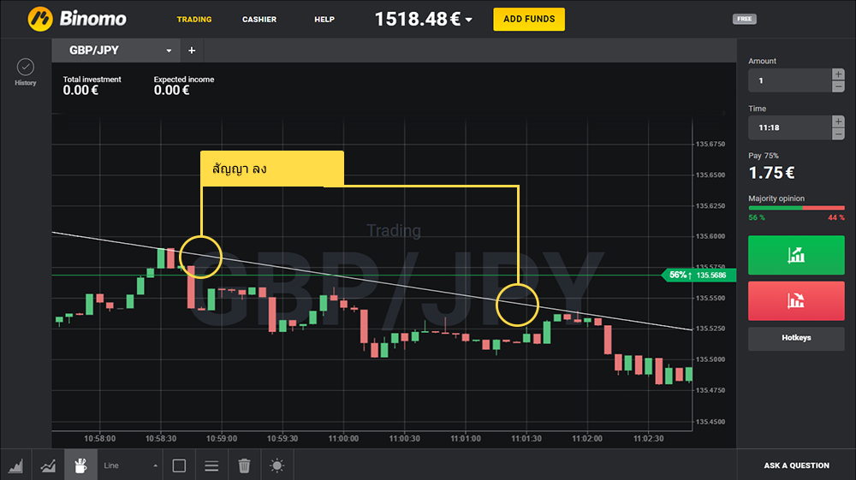Delete drawings with the trash icon
856x480 pixels.
click(244, 465)
